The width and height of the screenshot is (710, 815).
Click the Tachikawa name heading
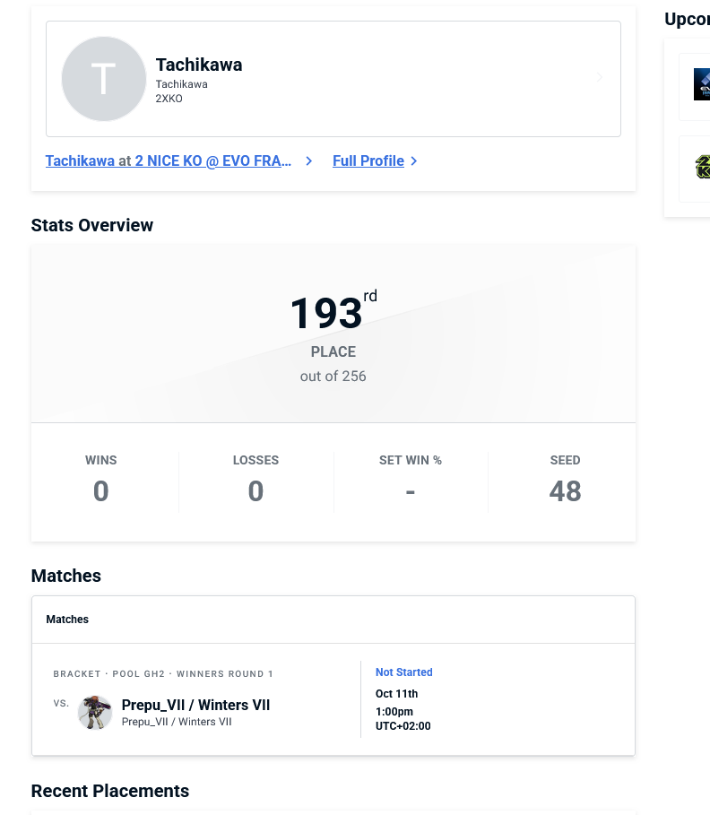pyautogui.click(x=199, y=65)
